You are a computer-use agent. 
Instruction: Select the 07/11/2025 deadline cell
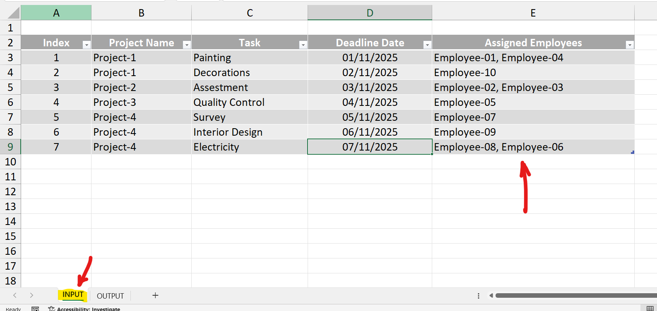tap(370, 147)
